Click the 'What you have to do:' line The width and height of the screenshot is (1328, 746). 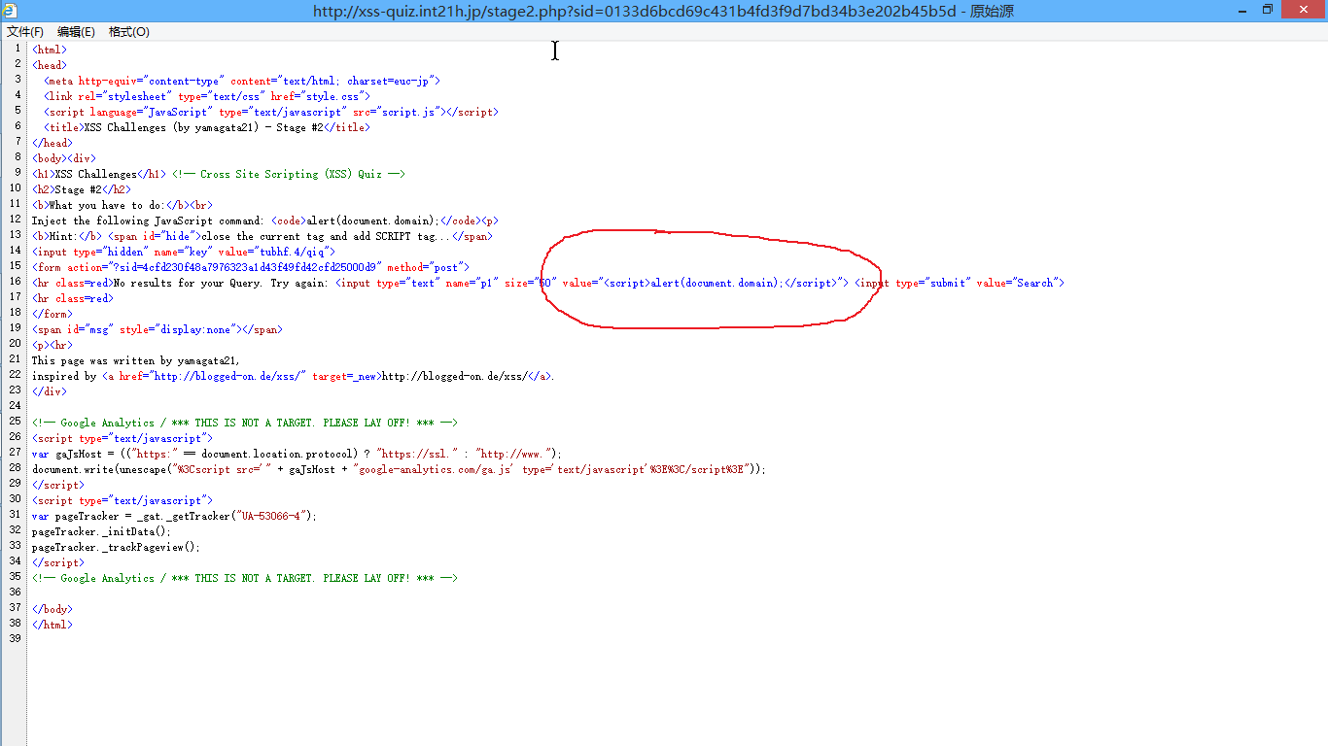[122, 205]
